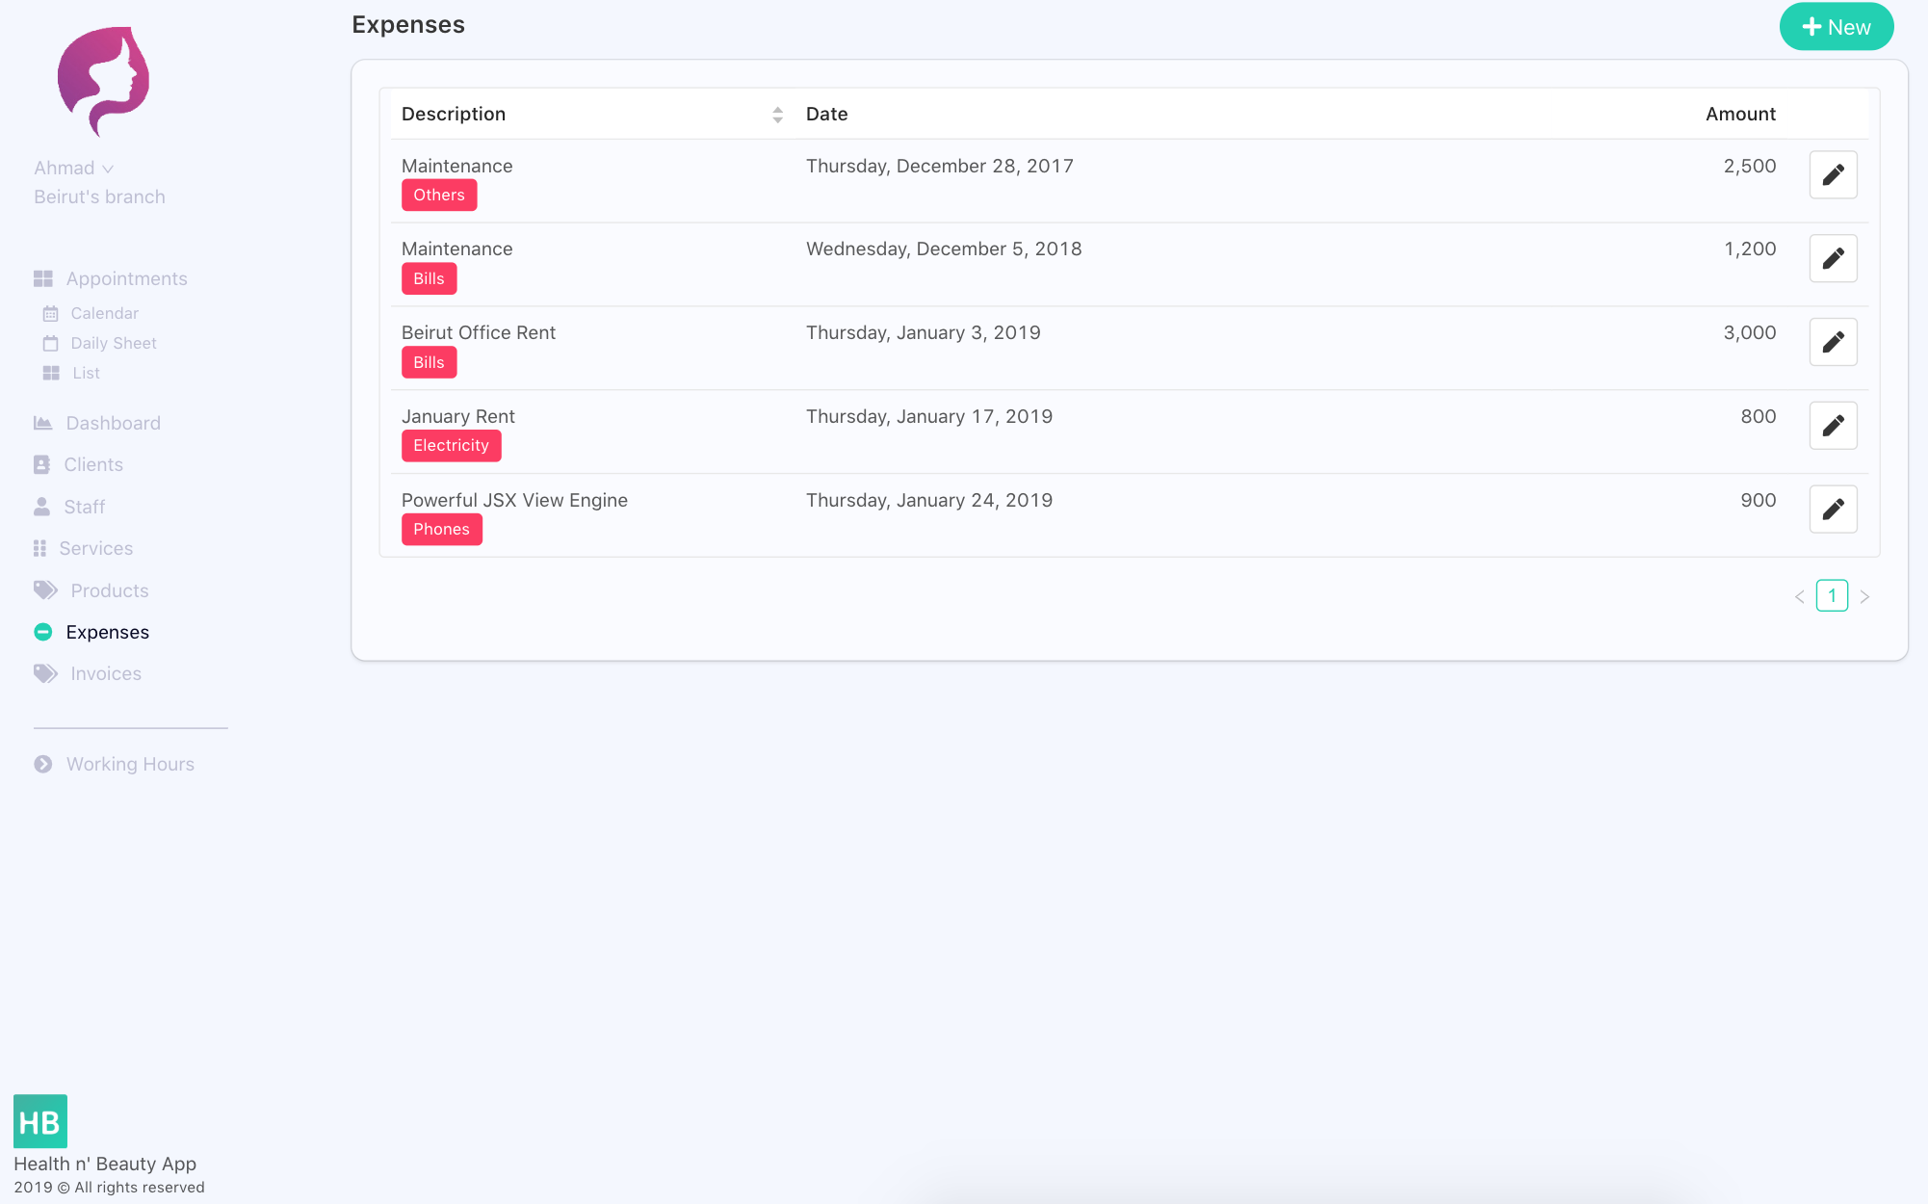Image resolution: width=1928 pixels, height=1204 pixels.
Task: Select page 1 in pagination
Action: tap(1832, 595)
